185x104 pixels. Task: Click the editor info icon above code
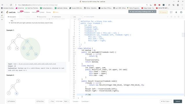pos(168,17)
